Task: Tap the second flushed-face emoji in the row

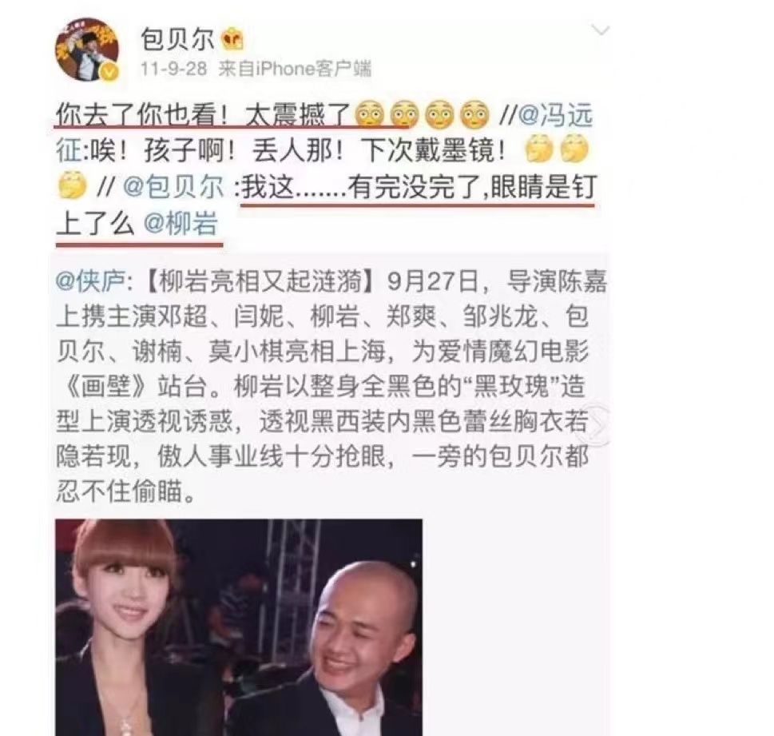Action: [404, 115]
